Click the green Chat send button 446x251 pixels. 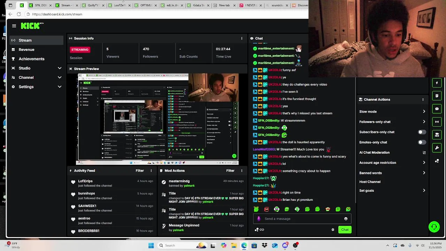[x=345, y=230]
